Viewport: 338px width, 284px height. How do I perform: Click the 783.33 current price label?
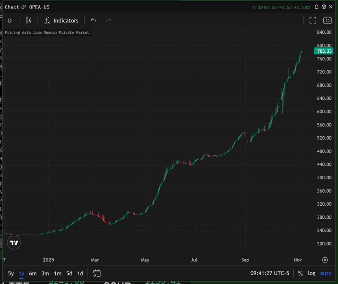(324, 51)
